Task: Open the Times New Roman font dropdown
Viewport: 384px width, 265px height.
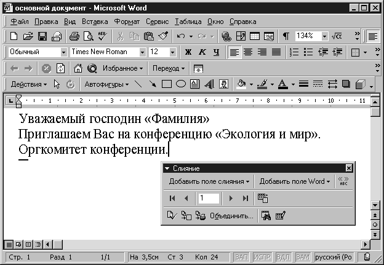Action: (142, 52)
